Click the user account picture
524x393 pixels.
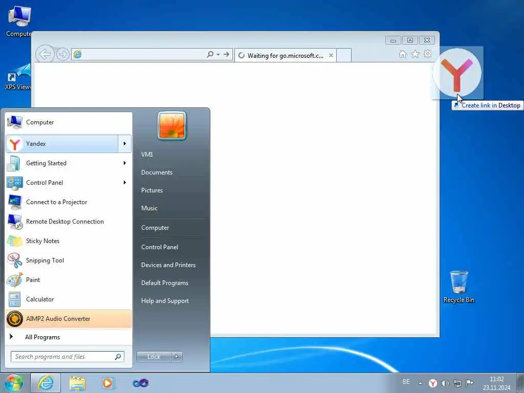[x=172, y=125]
